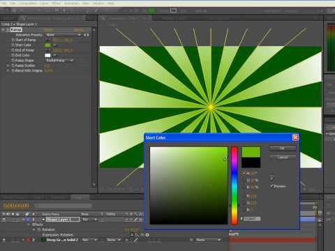The height and width of the screenshot is (251, 335).
Task: Toggle End of Ramp stopwatch
Action: click(13, 50)
